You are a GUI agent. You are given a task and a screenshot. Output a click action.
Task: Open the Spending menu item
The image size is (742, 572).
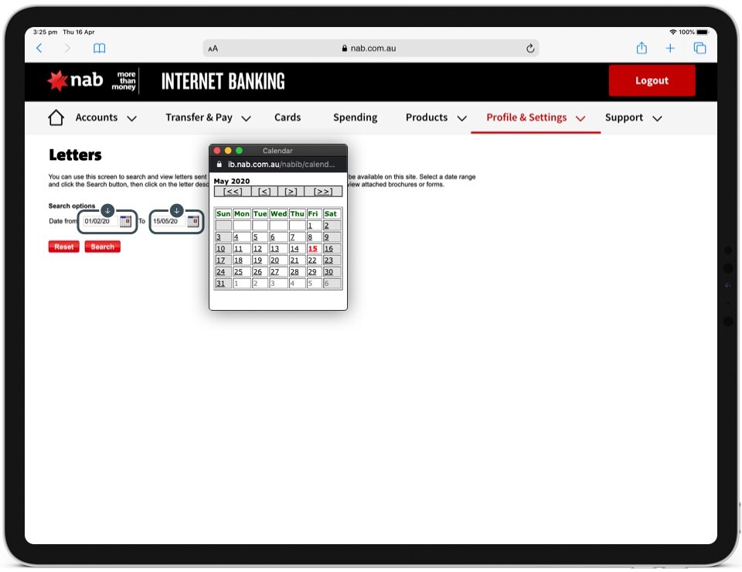[x=355, y=117]
